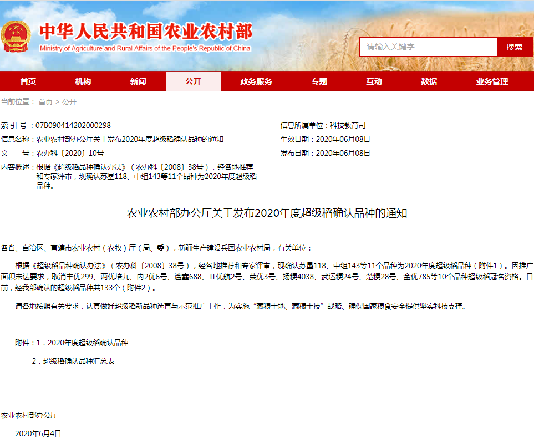
Task: Click the centered article title heading
Action: [x=267, y=213]
